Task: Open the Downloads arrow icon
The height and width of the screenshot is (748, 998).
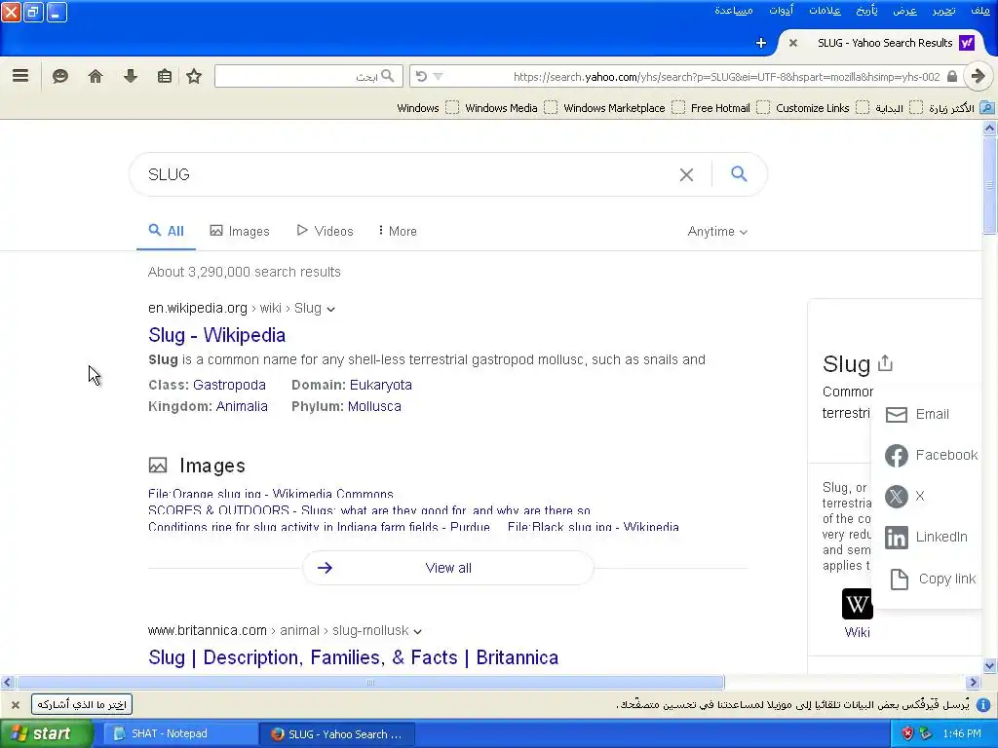Action: point(131,76)
